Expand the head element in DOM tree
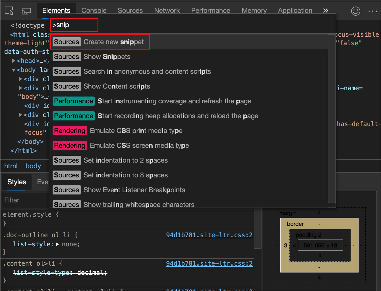The width and height of the screenshot is (381, 291). point(13,61)
